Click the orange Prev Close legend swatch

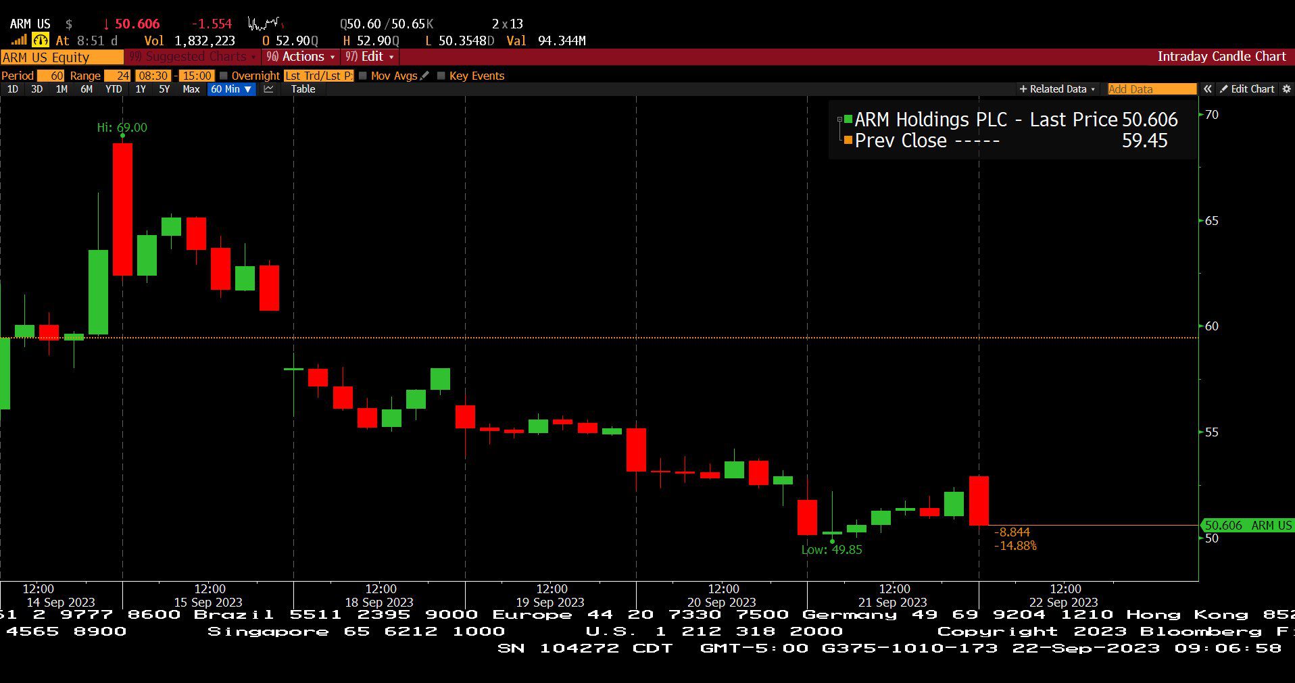tap(848, 141)
